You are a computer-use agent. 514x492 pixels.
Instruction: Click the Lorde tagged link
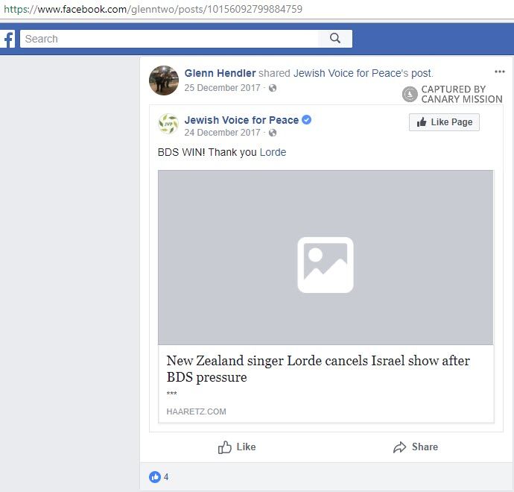point(273,152)
